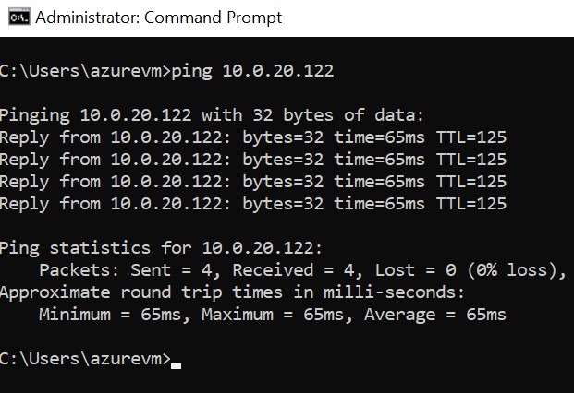Click time=65ms in the last reply line
This screenshot has width=574, height=393.
(x=379, y=204)
